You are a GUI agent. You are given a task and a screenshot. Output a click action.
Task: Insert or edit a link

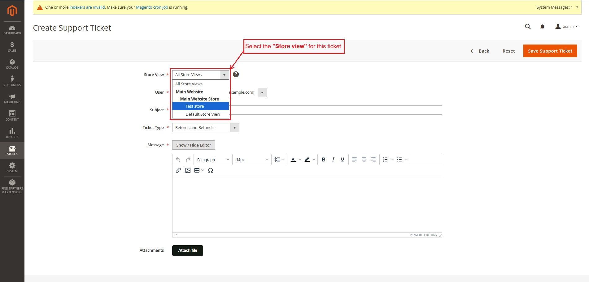pyautogui.click(x=178, y=170)
